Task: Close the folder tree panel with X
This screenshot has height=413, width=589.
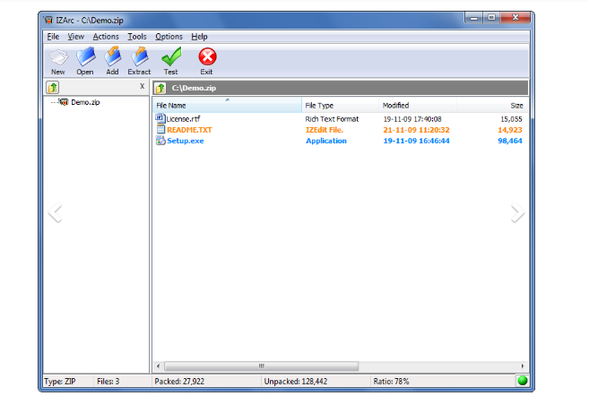Action: (142, 86)
